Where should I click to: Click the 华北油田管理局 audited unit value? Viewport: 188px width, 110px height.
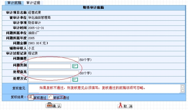point(39,18)
